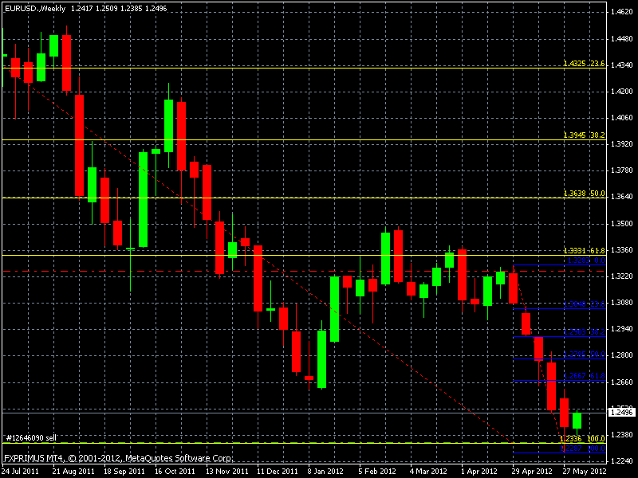Click the 27 May 2012 date label
638x478 pixels.
pyautogui.click(x=585, y=471)
